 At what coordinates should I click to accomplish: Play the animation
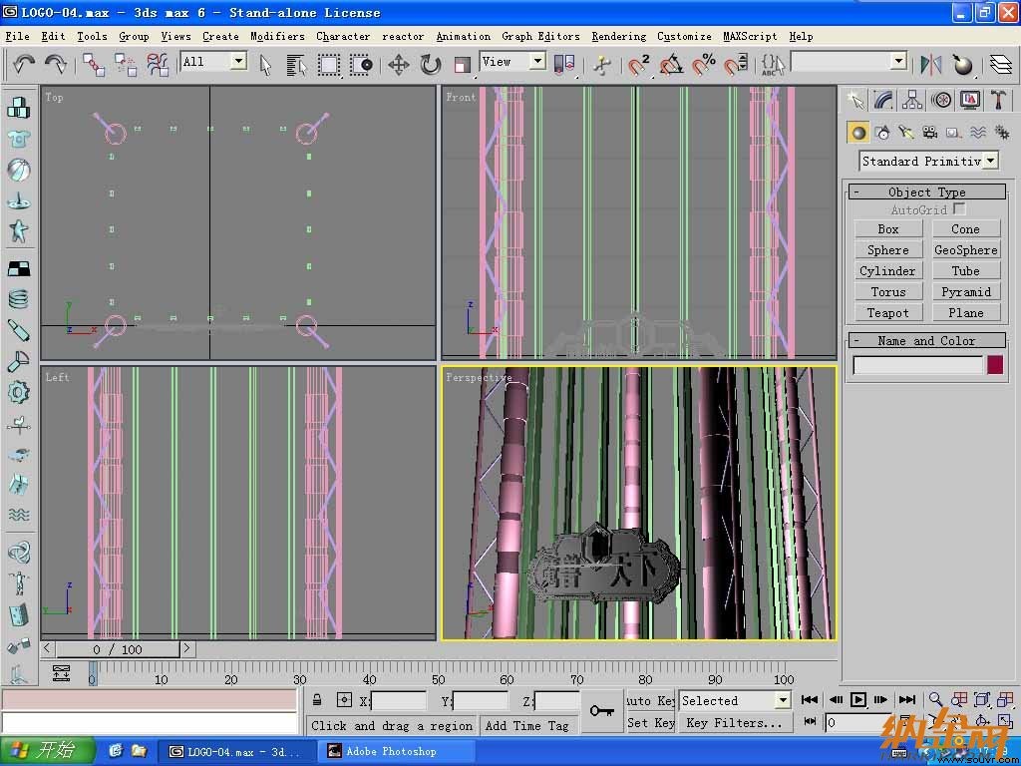point(858,699)
